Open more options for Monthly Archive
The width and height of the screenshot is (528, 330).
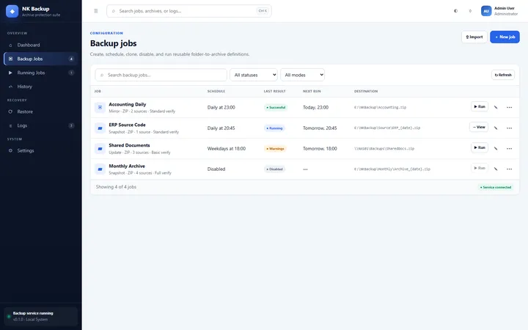[x=509, y=169]
